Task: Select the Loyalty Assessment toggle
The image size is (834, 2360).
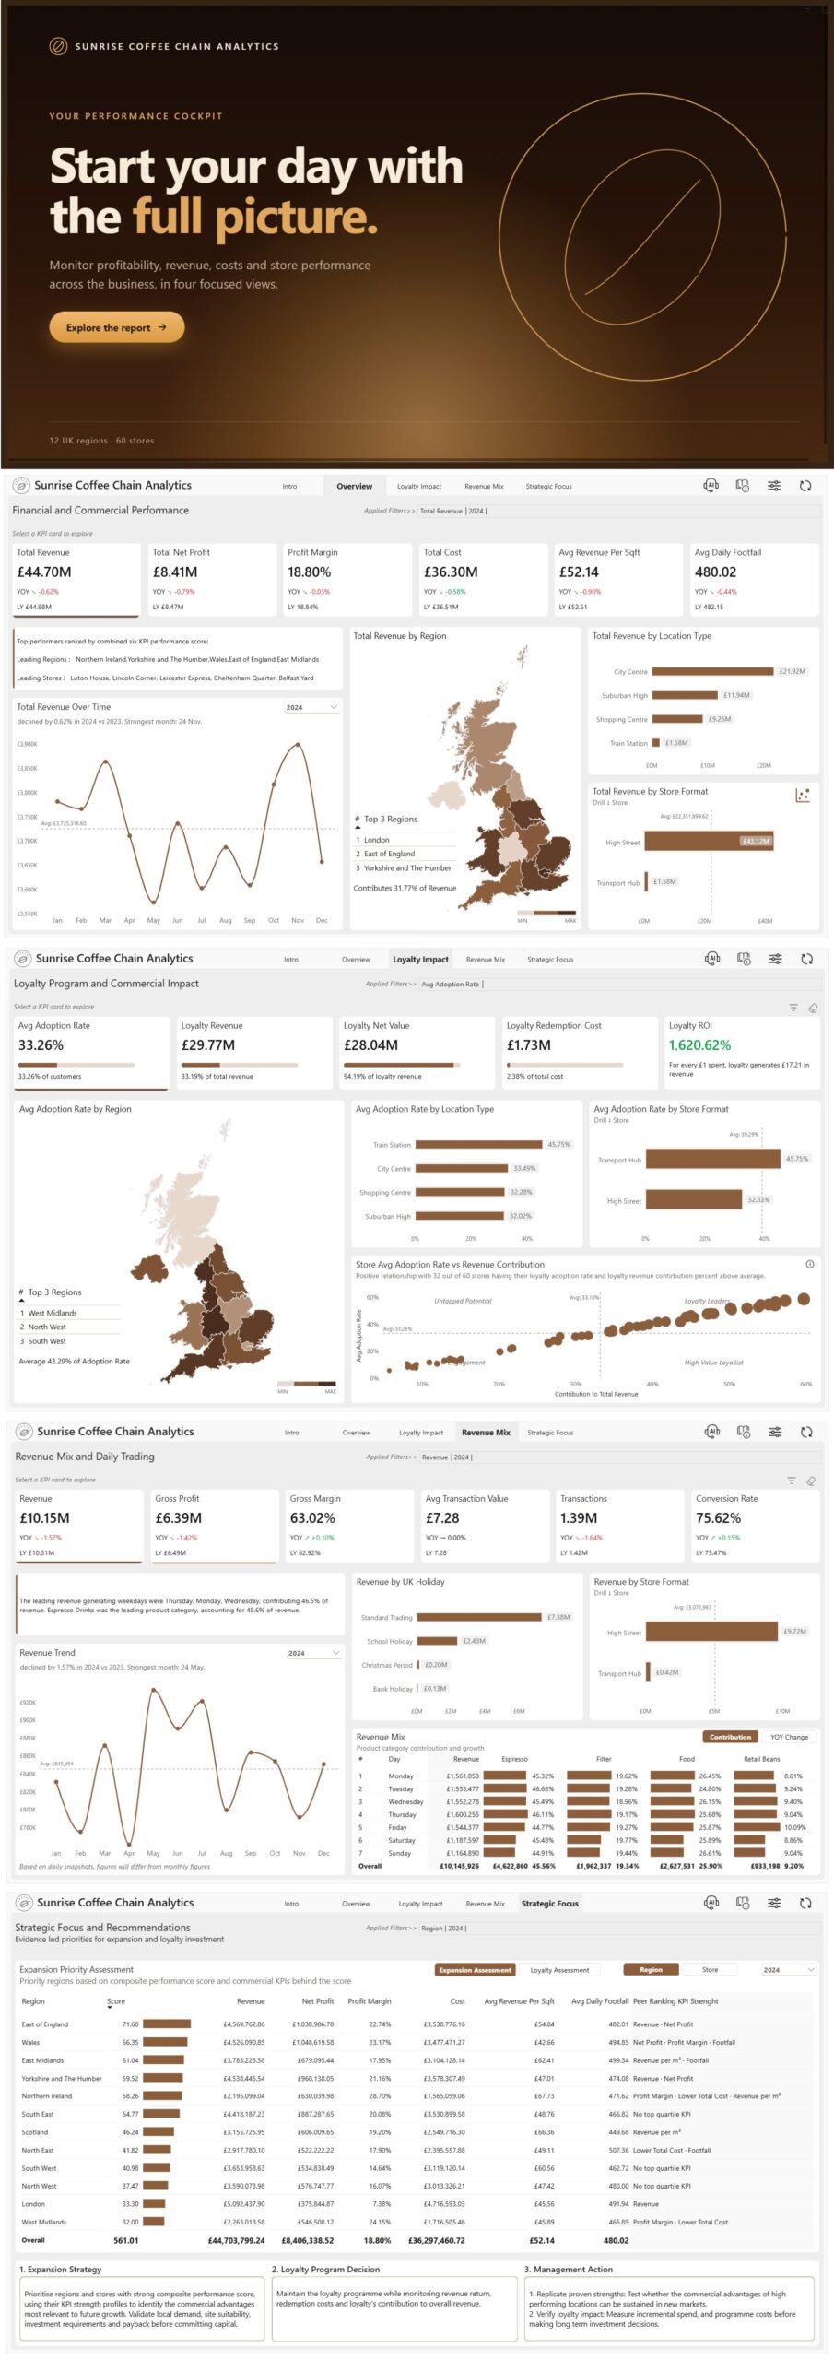Action: click(559, 1970)
